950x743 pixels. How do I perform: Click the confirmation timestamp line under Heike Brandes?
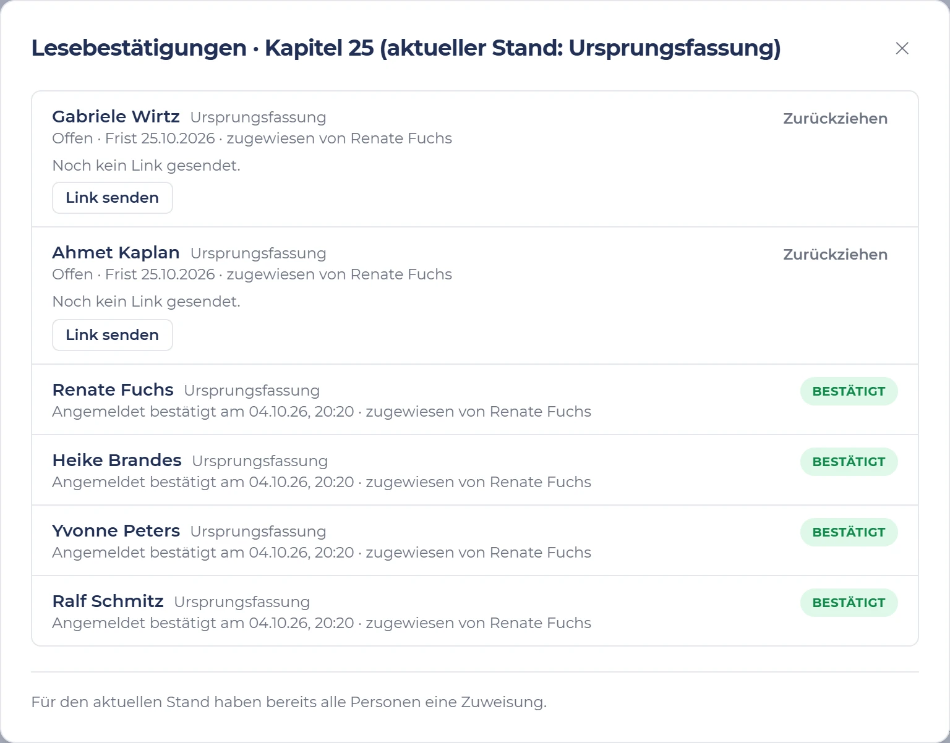click(x=322, y=482)
